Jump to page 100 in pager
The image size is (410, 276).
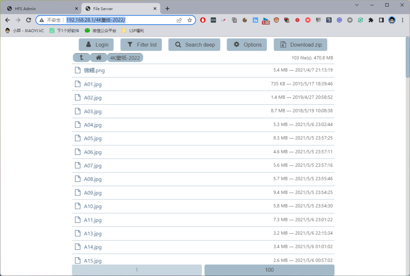coord(269,270)
